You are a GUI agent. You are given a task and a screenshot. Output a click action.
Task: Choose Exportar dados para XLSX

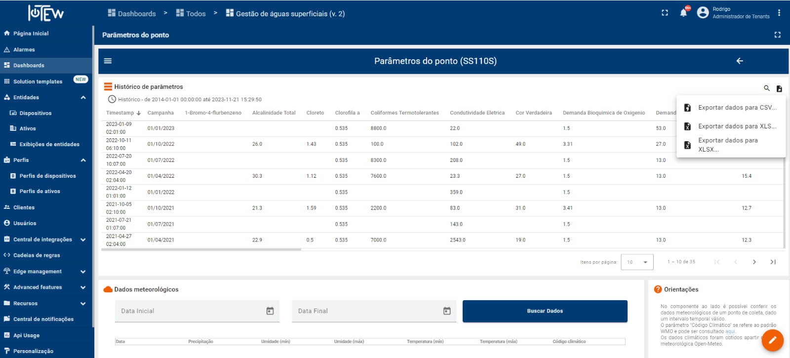(731, 145)
